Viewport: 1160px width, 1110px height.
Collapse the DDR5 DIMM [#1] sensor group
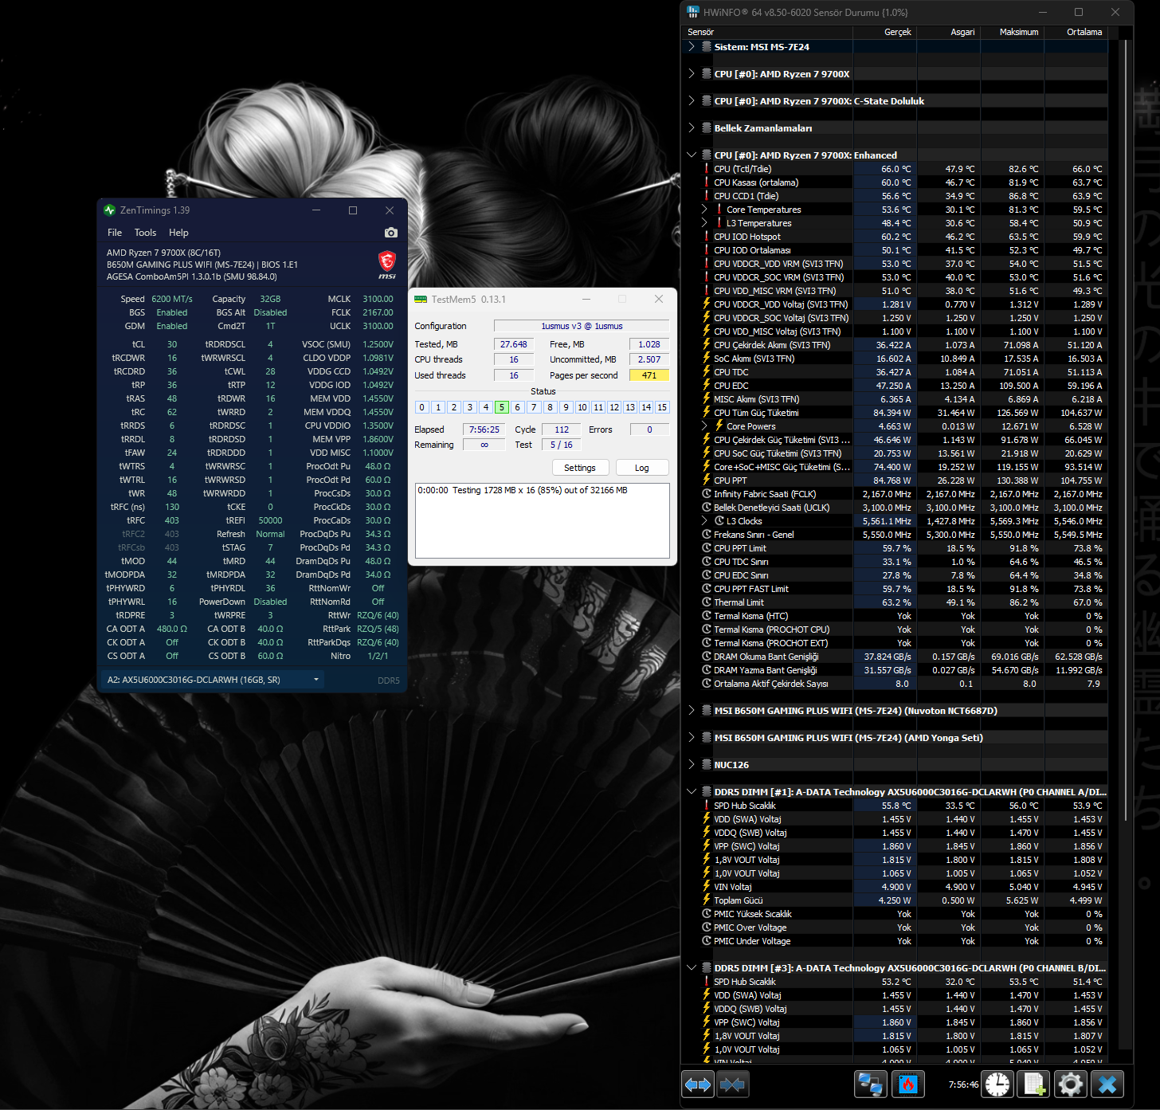tap(692, 792)
